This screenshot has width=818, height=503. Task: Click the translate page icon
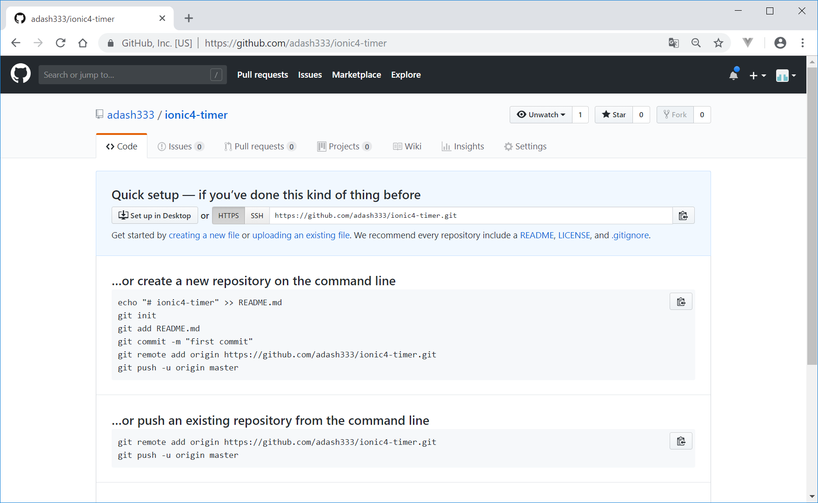673,43
